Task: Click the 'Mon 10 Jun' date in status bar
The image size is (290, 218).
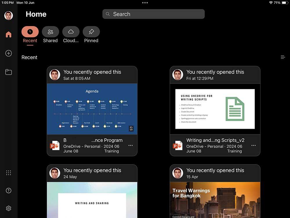Action: [x=25, y=3]
